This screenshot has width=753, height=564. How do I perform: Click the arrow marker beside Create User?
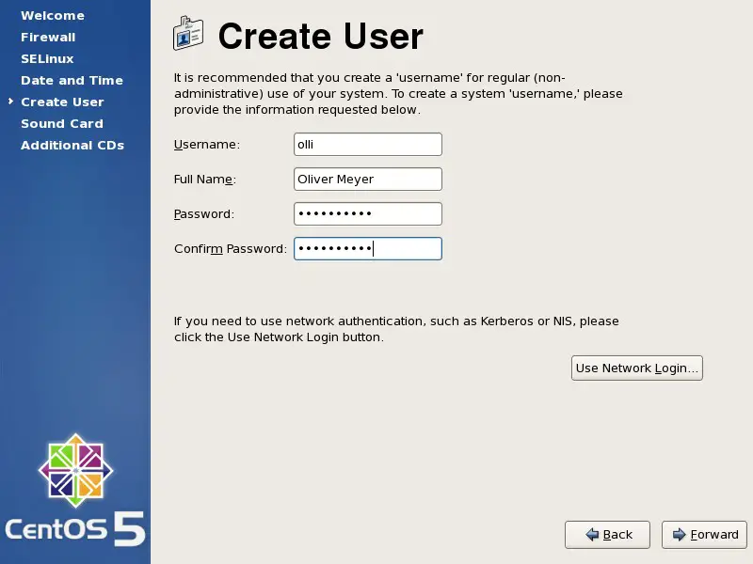click(x=10, y=102)
